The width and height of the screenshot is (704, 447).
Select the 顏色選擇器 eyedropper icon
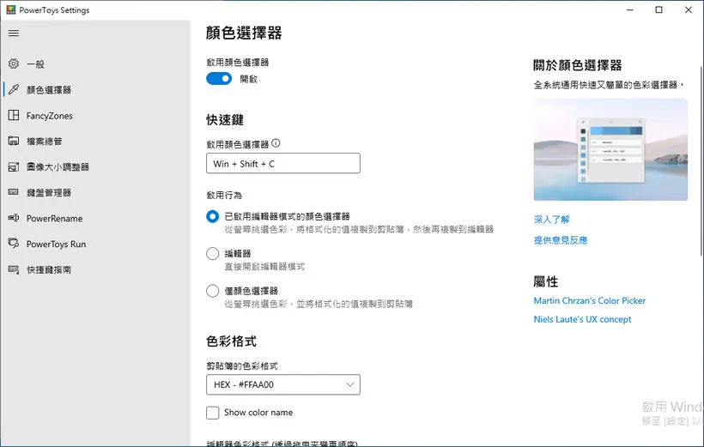coord(14,89)
